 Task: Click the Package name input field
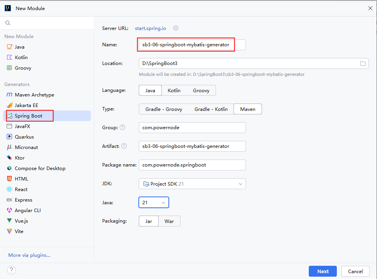pyautogui.click(x=192, y=165)
